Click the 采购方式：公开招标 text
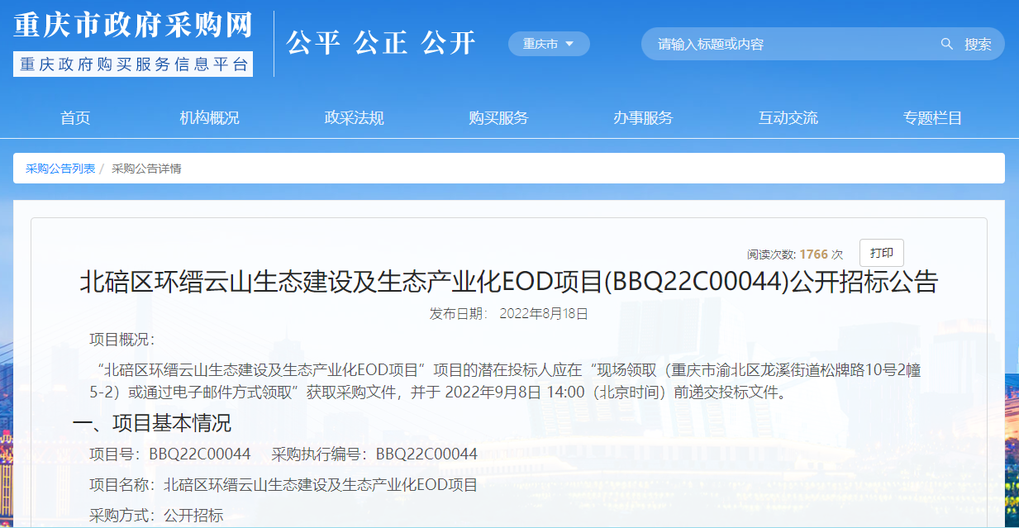This screenshot has height=528, width=1019. click(x=156, y=516)
